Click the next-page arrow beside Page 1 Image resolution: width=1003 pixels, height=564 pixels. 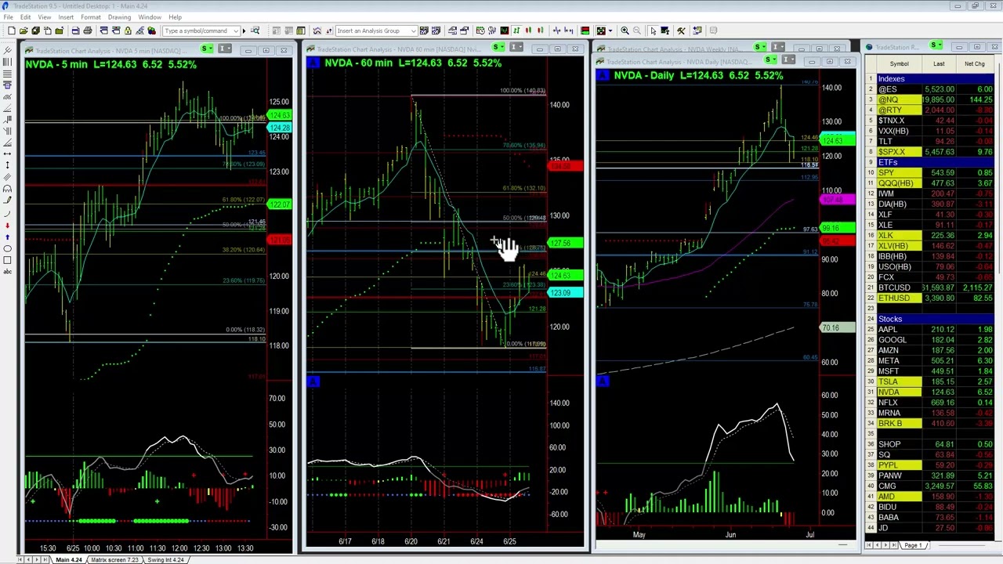885,544
